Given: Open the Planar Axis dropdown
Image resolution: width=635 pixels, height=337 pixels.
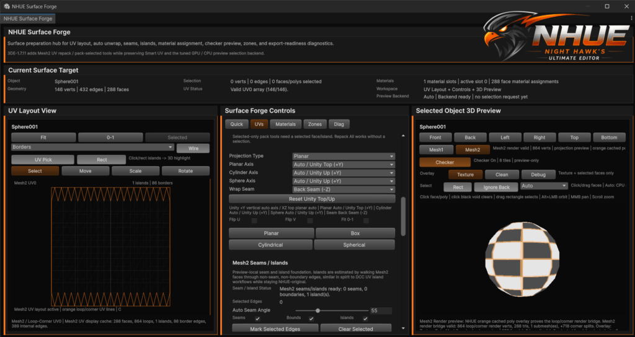Looking at the screenshot, I should (344, 165).
